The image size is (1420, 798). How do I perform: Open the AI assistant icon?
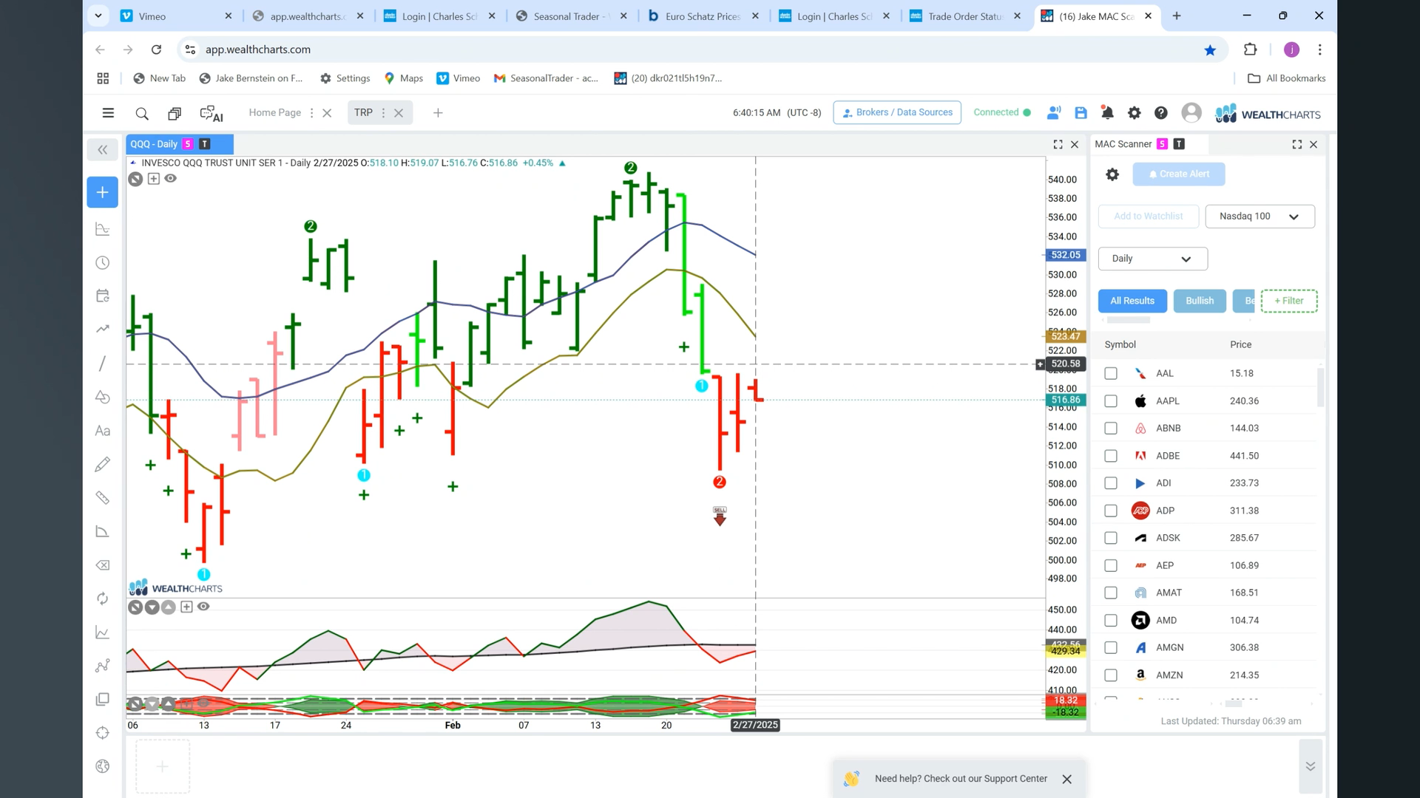pos(212,113)
